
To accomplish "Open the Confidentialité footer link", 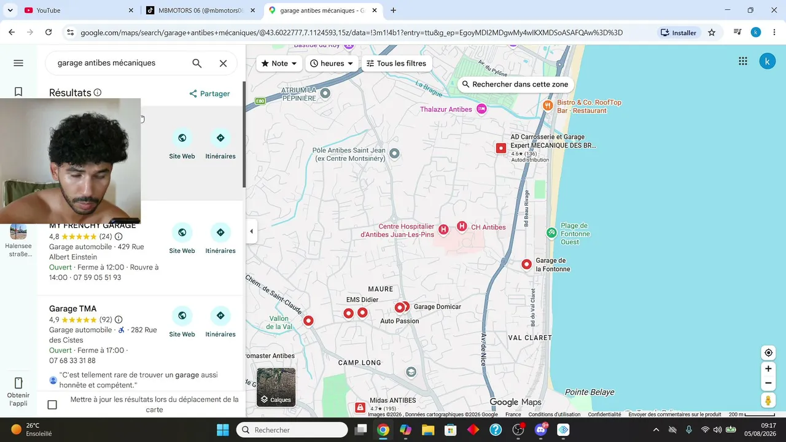I will click(x=604, y=414).
